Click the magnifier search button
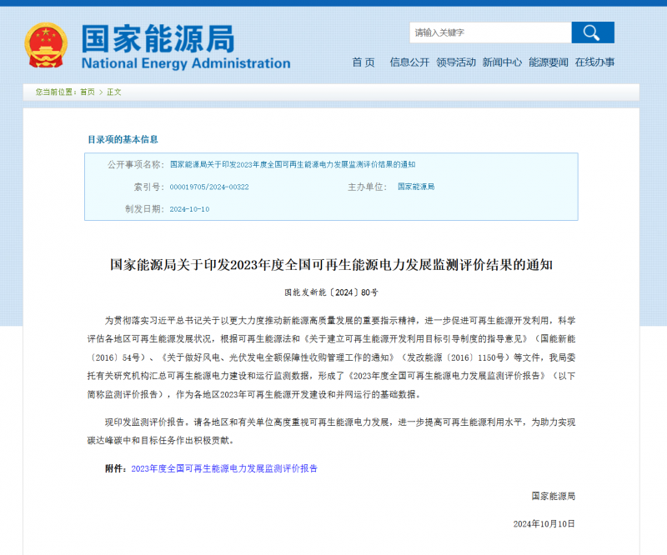This screenshot has width=667, height=555. click(x=592, y=32)
